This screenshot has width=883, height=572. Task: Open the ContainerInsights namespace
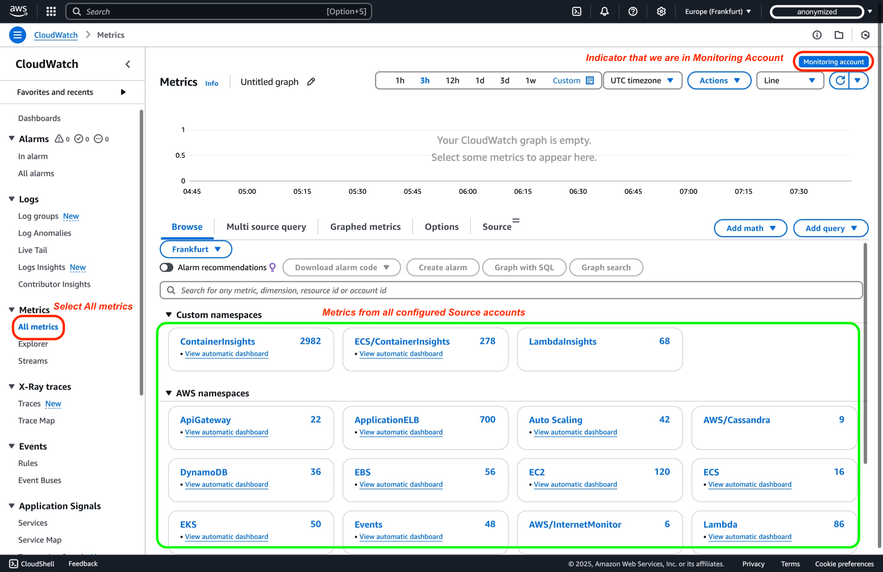(x=218, y=342)
